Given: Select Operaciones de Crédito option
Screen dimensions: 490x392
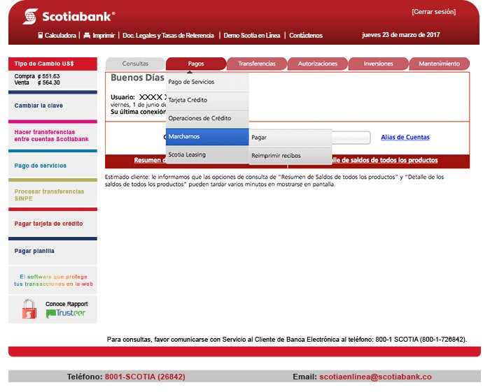Looking at the screenshot, I should 206,118.
